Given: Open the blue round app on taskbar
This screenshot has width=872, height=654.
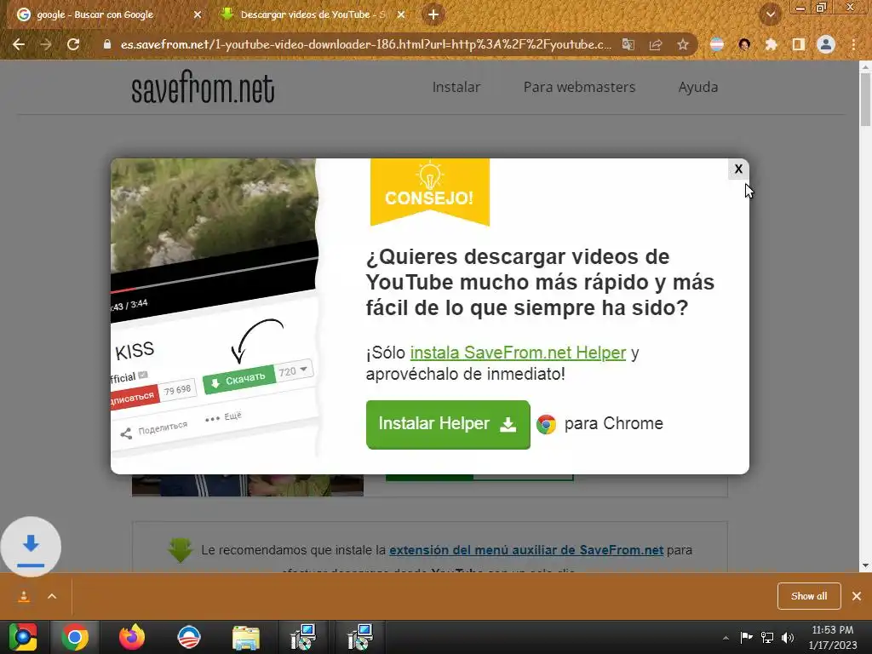Looking at the screenshot, I should (x=188, y=637).
